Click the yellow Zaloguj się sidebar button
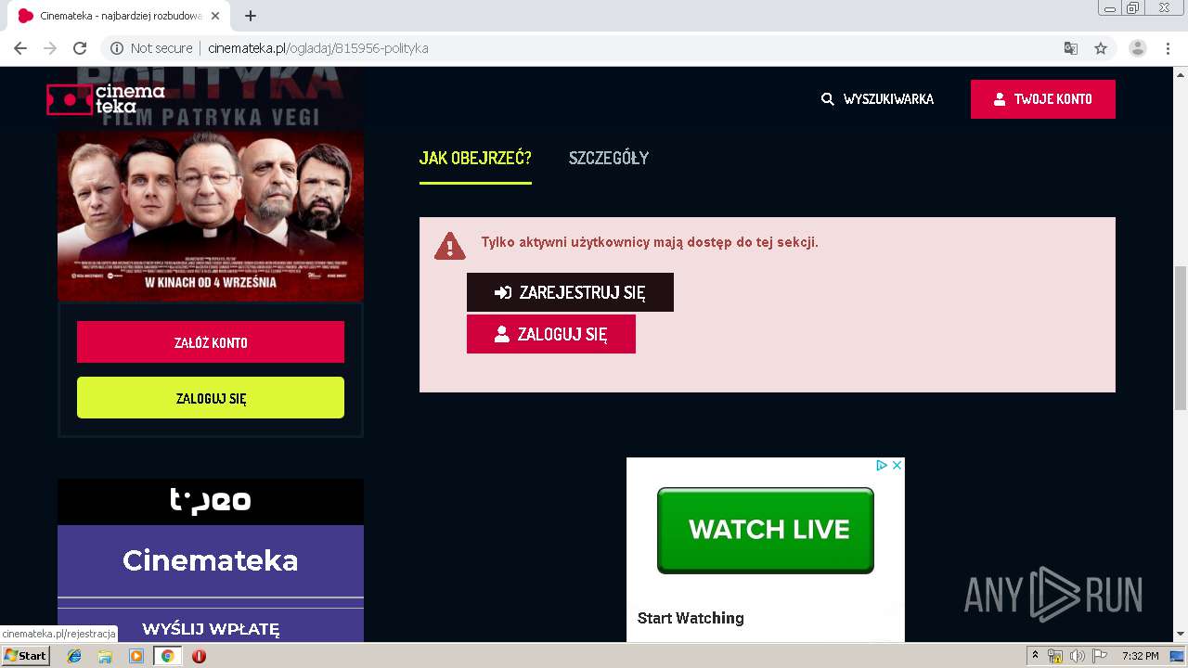Image resolution: width=1188 pixels, height=668 pixels. coord(211,398)
